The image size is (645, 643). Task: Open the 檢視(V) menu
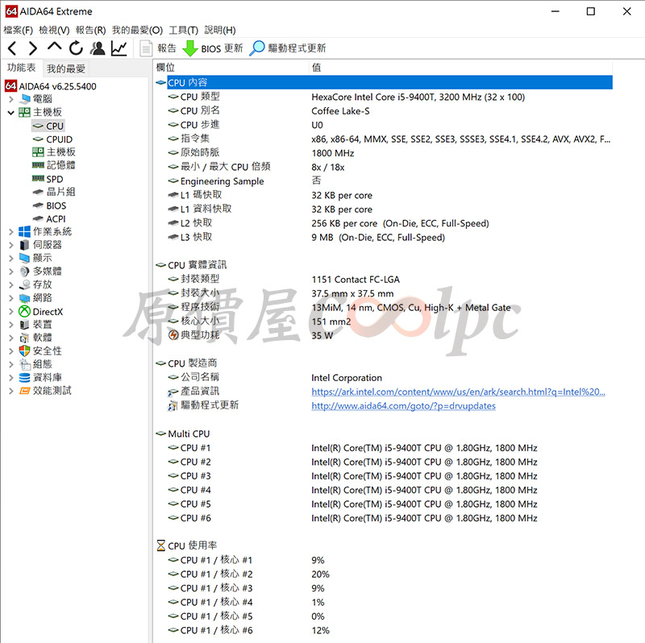coord(54,30)
